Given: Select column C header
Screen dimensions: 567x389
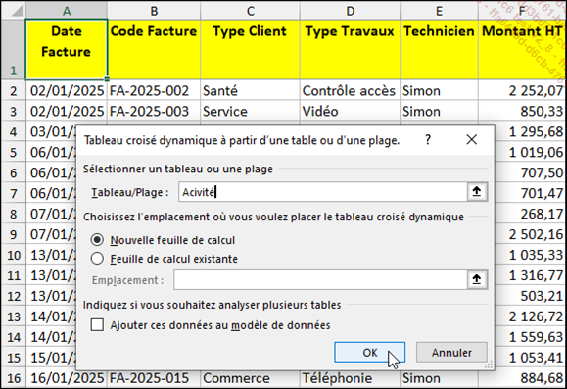Looking at the screenshot, I should [250, 10].
